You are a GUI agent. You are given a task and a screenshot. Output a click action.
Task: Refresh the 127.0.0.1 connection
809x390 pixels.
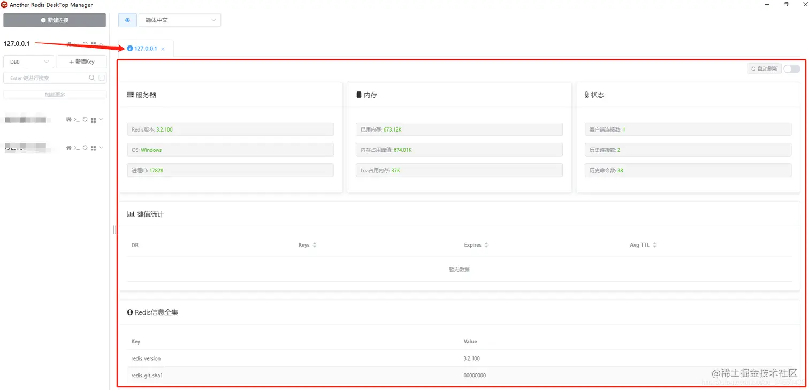(85, 44)
